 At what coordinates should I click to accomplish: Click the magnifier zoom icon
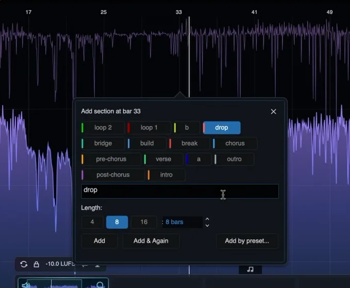[101, 285]
